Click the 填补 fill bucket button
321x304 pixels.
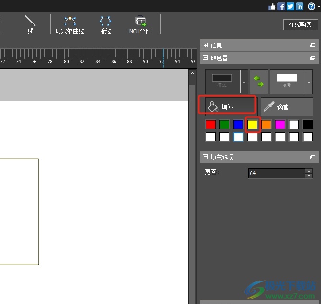click(x=228, y=107)
